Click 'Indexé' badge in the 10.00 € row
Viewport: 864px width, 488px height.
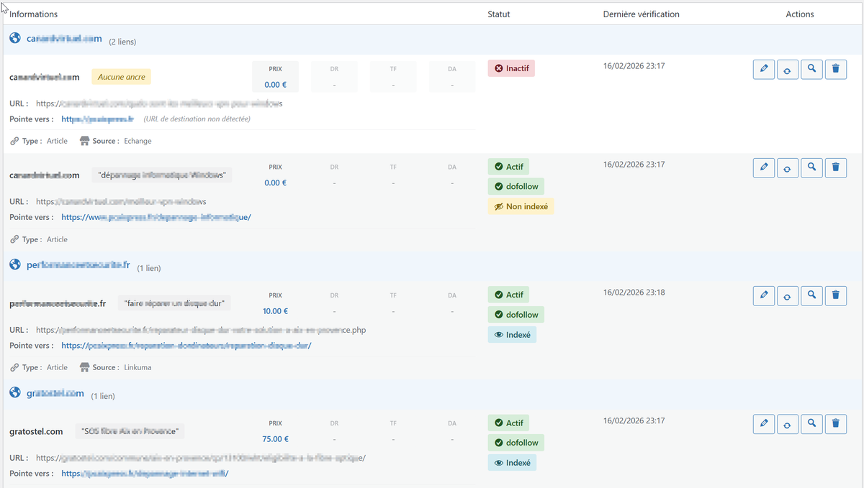(512, 334)
